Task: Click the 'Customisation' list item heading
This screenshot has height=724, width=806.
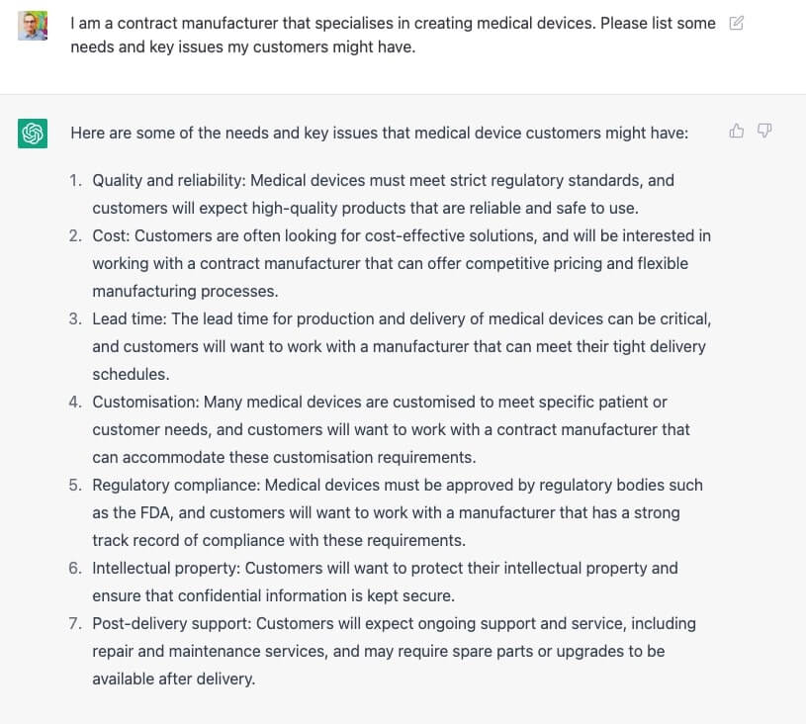Action: click(x=145, y=403)
